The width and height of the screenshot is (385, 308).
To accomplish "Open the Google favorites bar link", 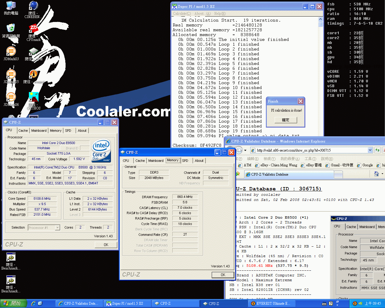I will tap(365, 165).
